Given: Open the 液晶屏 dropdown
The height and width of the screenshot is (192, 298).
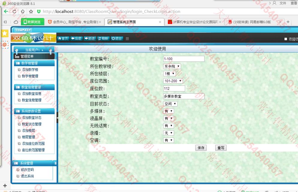Looking at the screenshot, I should click(x=168, y=118).
